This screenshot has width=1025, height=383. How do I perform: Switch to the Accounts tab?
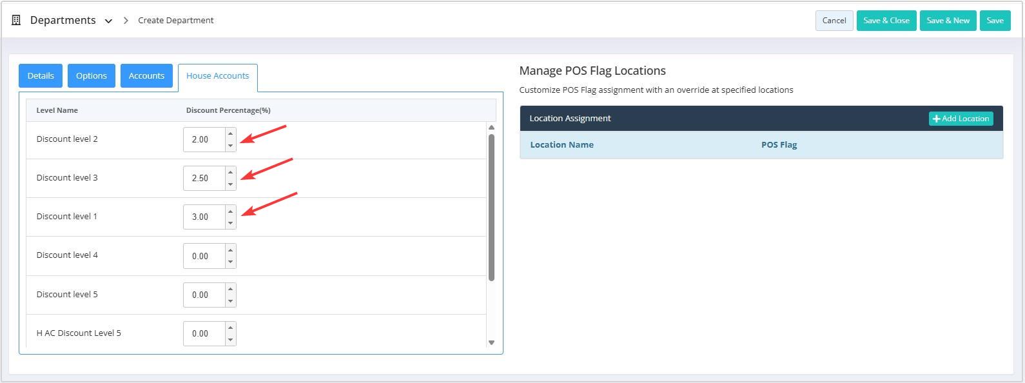[146, 75]
